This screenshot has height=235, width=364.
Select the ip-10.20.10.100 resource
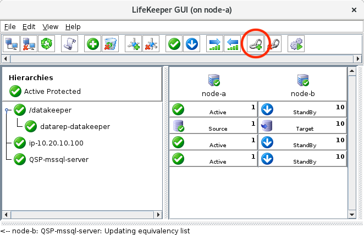click(x=56, y=143)
